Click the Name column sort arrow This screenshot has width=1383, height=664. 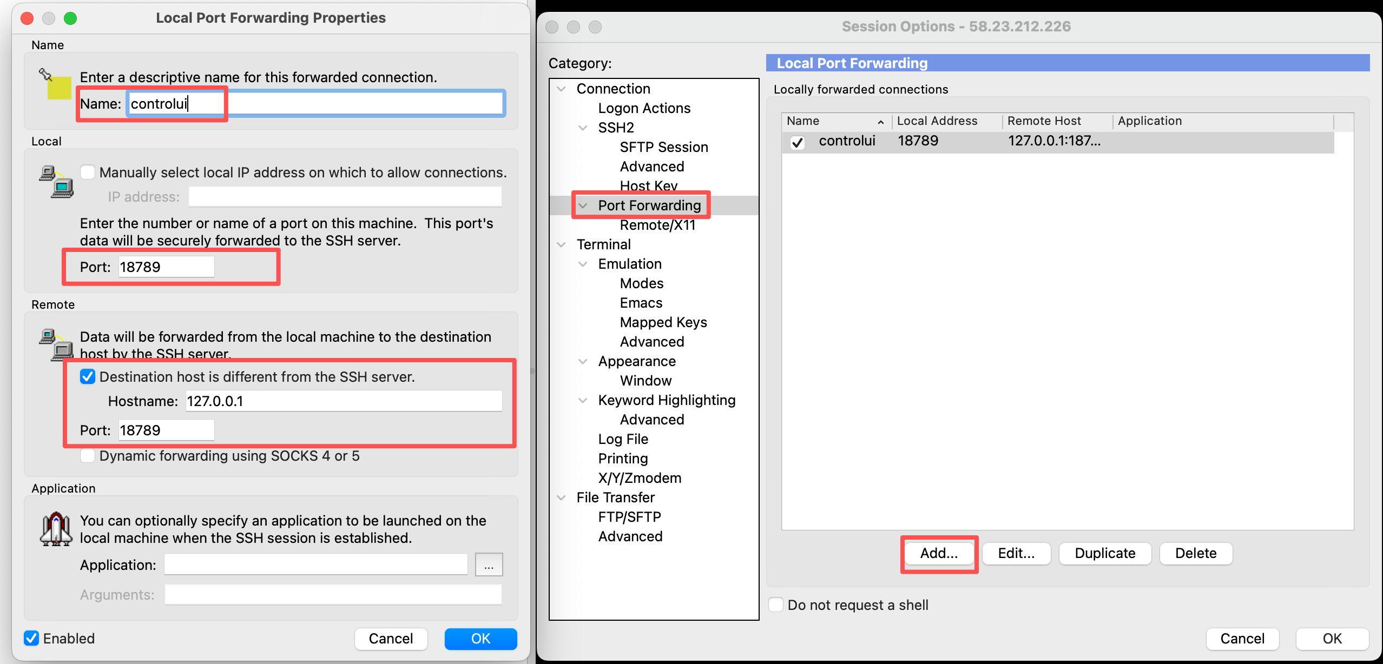click(x=881, y=122)
